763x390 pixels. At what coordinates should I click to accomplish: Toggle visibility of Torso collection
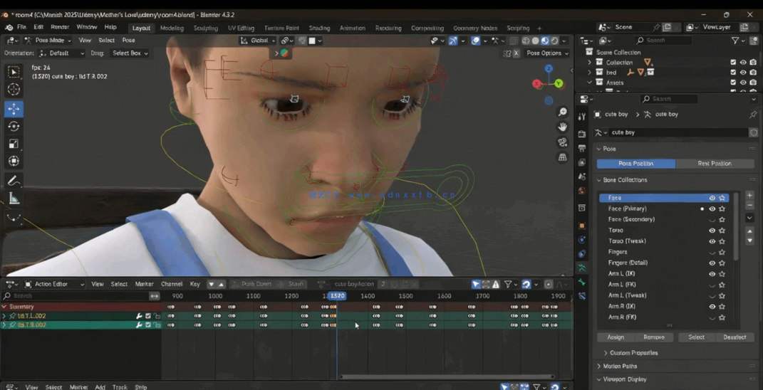tap(712, 231)
